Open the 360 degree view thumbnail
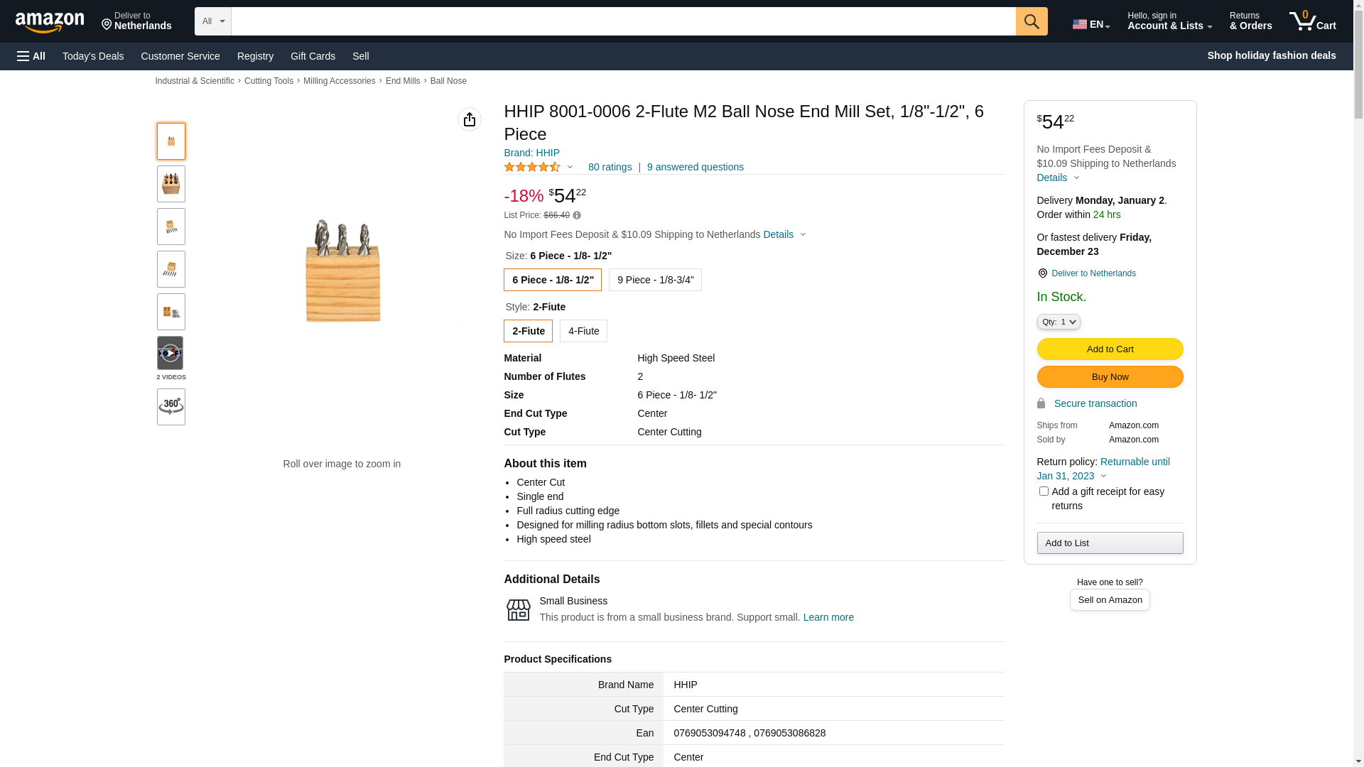 pyautogui.click(x=171, y=407)
